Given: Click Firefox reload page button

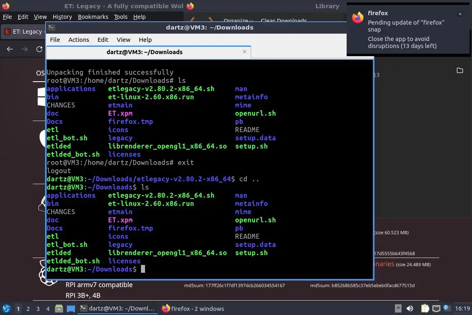Looking at the screenshot, I should 39,49.
